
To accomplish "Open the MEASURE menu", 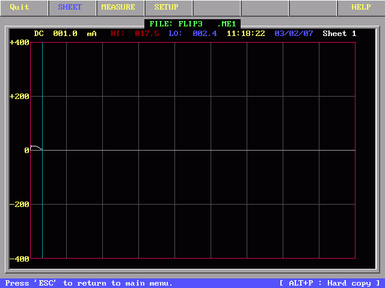I will point(118,8).
